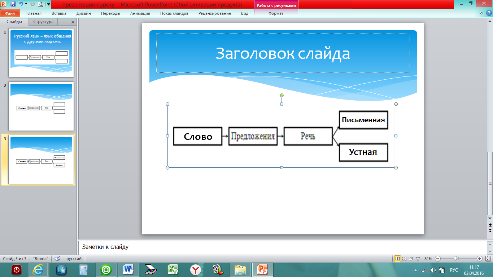This screenshot has height=277, width=493.
Task: Switch to Slide Sorter view
Action: click(x=405, y=259)
